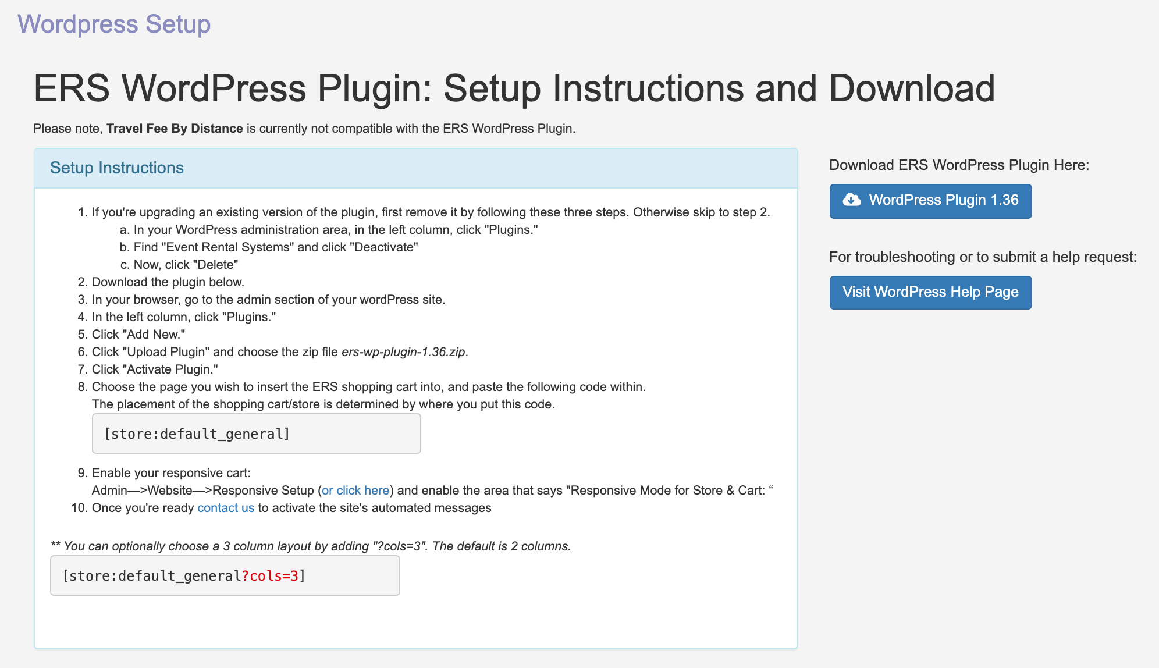Open the Visit WordPress Help Page button
Screen dimensions: 1159x668
(x=930, y=292)
